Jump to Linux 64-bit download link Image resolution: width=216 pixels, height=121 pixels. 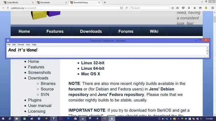93,68
